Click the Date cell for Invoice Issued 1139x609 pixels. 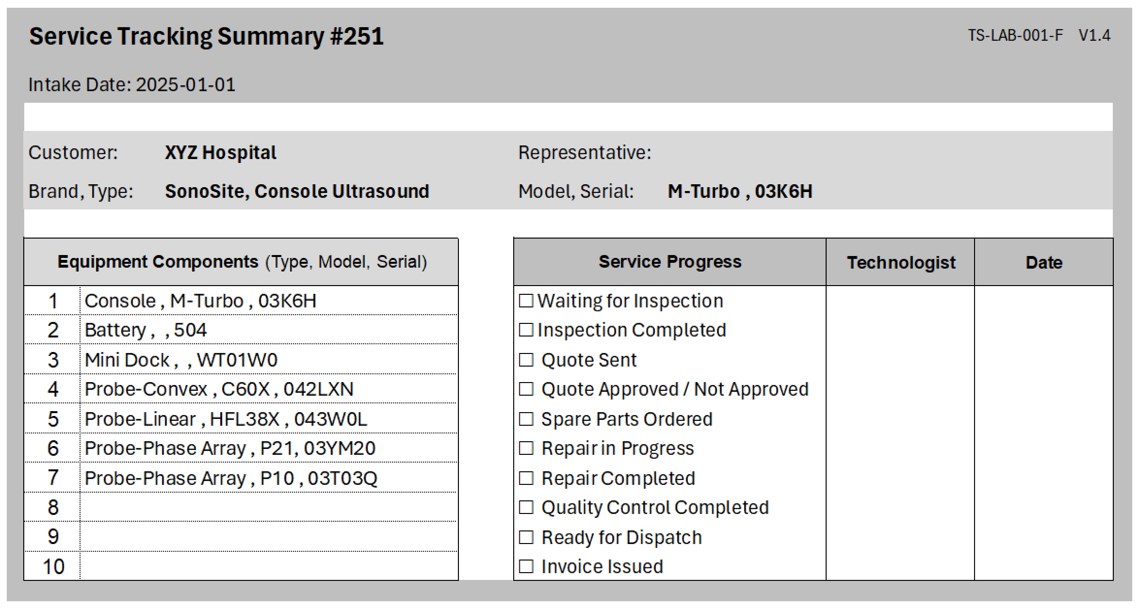tap(1043, 567)
